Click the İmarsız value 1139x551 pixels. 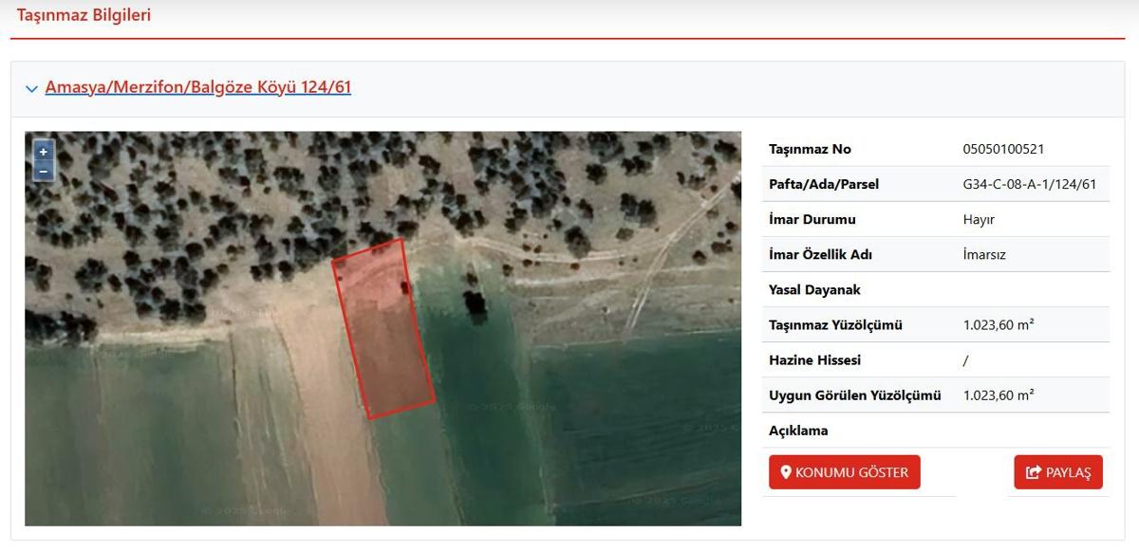[984, 254]
